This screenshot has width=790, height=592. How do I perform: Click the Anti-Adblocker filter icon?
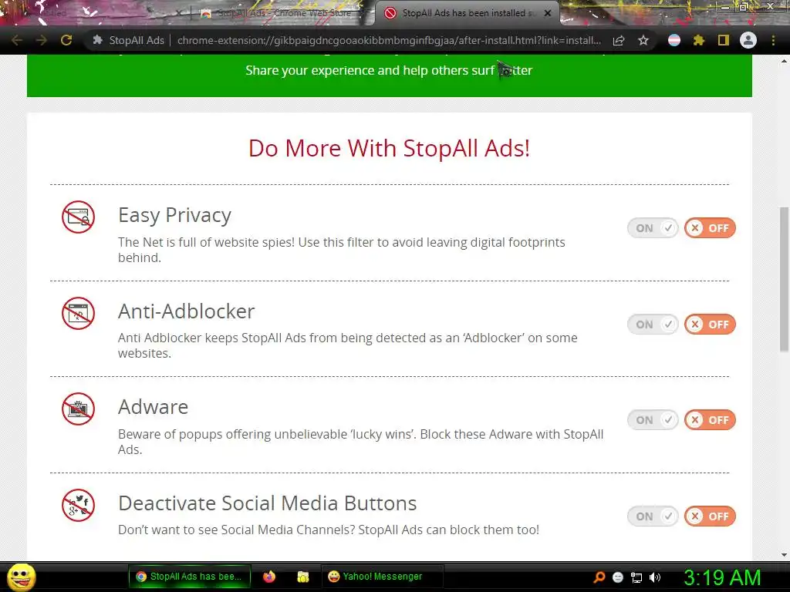78,313
